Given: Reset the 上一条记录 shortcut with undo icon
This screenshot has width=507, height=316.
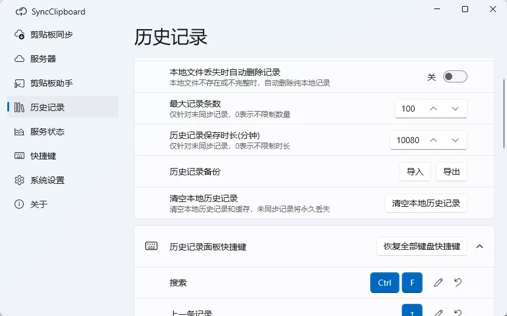Looking at the screenshot, I should 458,312.
